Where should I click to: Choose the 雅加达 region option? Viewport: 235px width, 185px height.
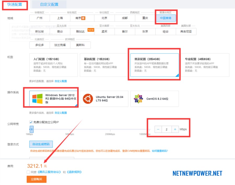point(82,32)
